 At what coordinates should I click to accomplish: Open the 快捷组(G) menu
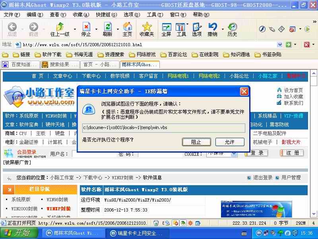(x=107, y=15)
